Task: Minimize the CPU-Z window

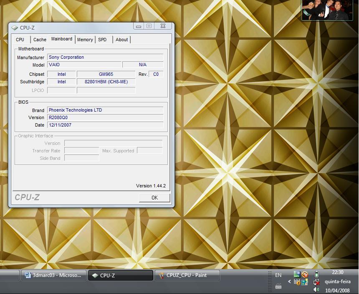Action: point(139,26)
